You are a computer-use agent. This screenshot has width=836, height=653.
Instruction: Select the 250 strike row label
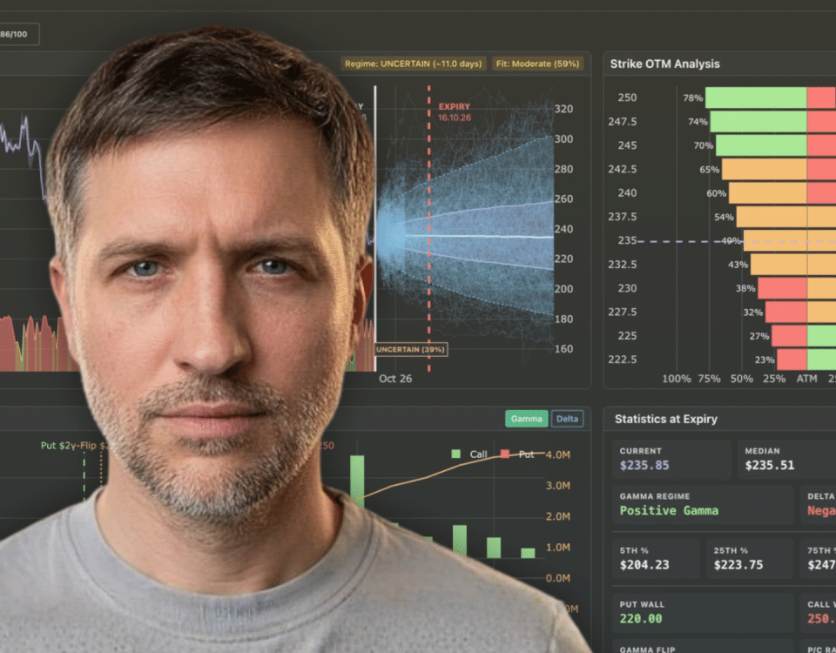click(627, 98)
